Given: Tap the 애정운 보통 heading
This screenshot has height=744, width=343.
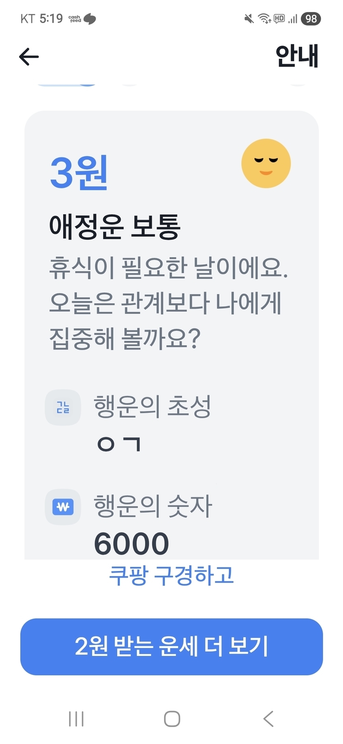Looking at the screenshot, I should pos(115,227).
